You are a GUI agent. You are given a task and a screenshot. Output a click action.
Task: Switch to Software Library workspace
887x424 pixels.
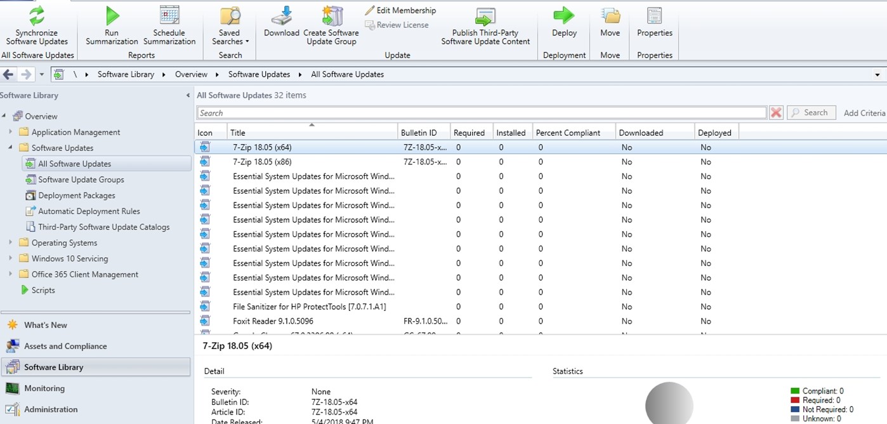(x=95, y=367)
